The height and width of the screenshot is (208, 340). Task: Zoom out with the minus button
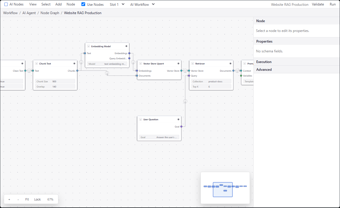(18, 199)
